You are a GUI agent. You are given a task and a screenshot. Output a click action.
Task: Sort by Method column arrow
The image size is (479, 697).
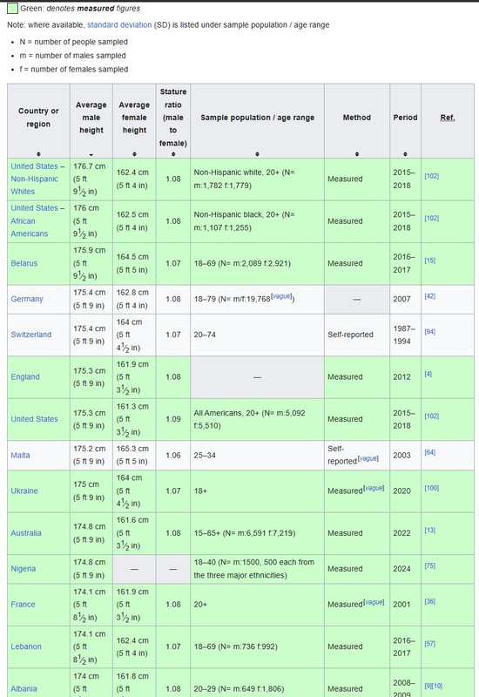(357, 154)
